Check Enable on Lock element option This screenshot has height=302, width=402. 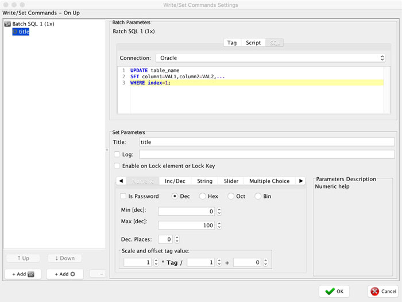[117, 166]
